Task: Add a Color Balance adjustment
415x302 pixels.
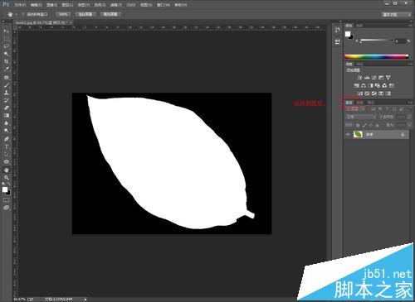Action: click(x=364, y=85)
